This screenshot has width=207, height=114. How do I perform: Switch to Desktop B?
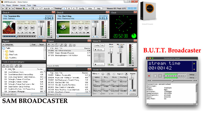(x=69, y=9)
